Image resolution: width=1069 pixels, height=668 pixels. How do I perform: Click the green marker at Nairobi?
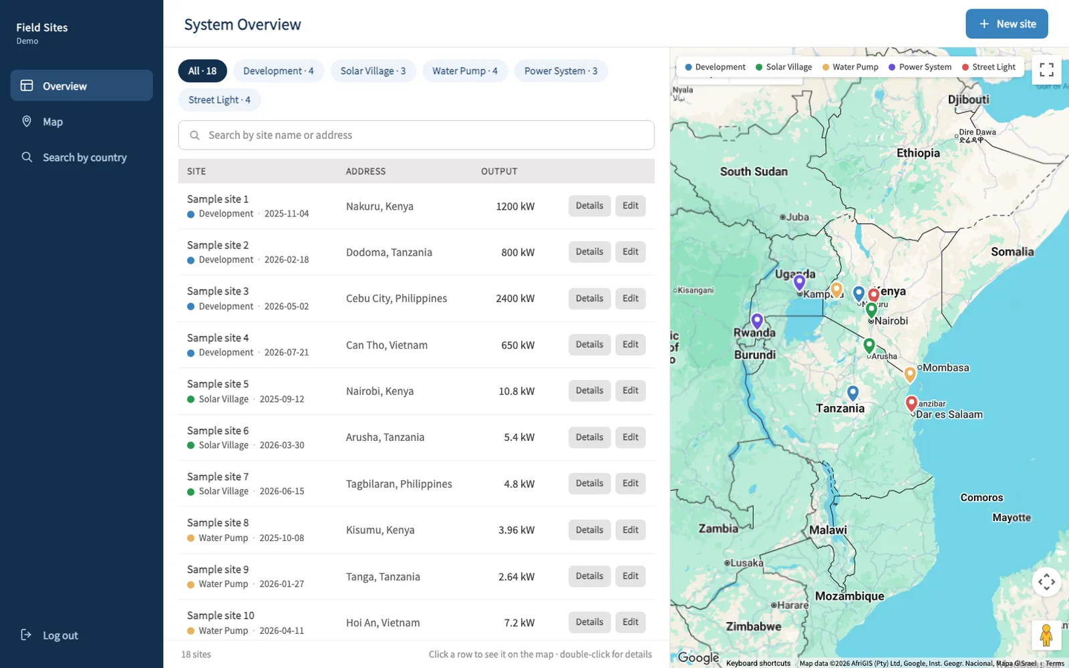coord(871,310)
